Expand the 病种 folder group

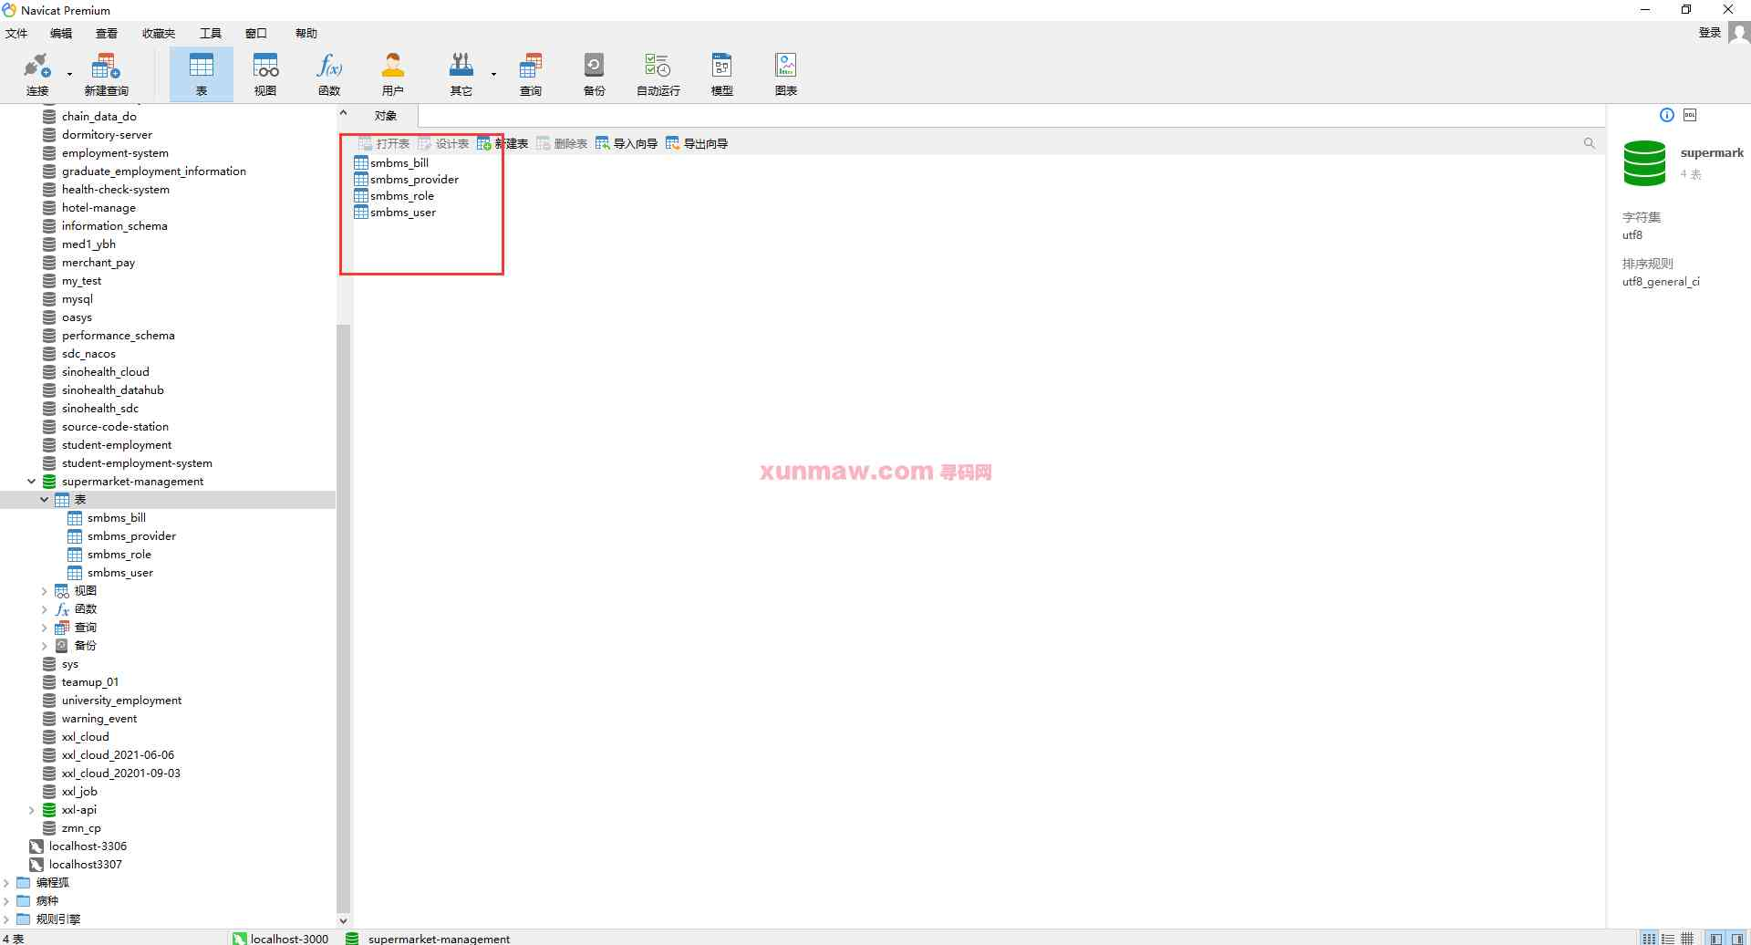point(6,900)
